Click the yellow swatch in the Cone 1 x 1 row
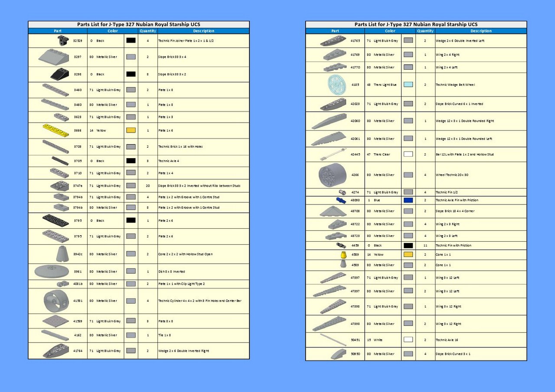Image resolution: width=555 pixels, height=392 pixels. click(x=408, y=254)
